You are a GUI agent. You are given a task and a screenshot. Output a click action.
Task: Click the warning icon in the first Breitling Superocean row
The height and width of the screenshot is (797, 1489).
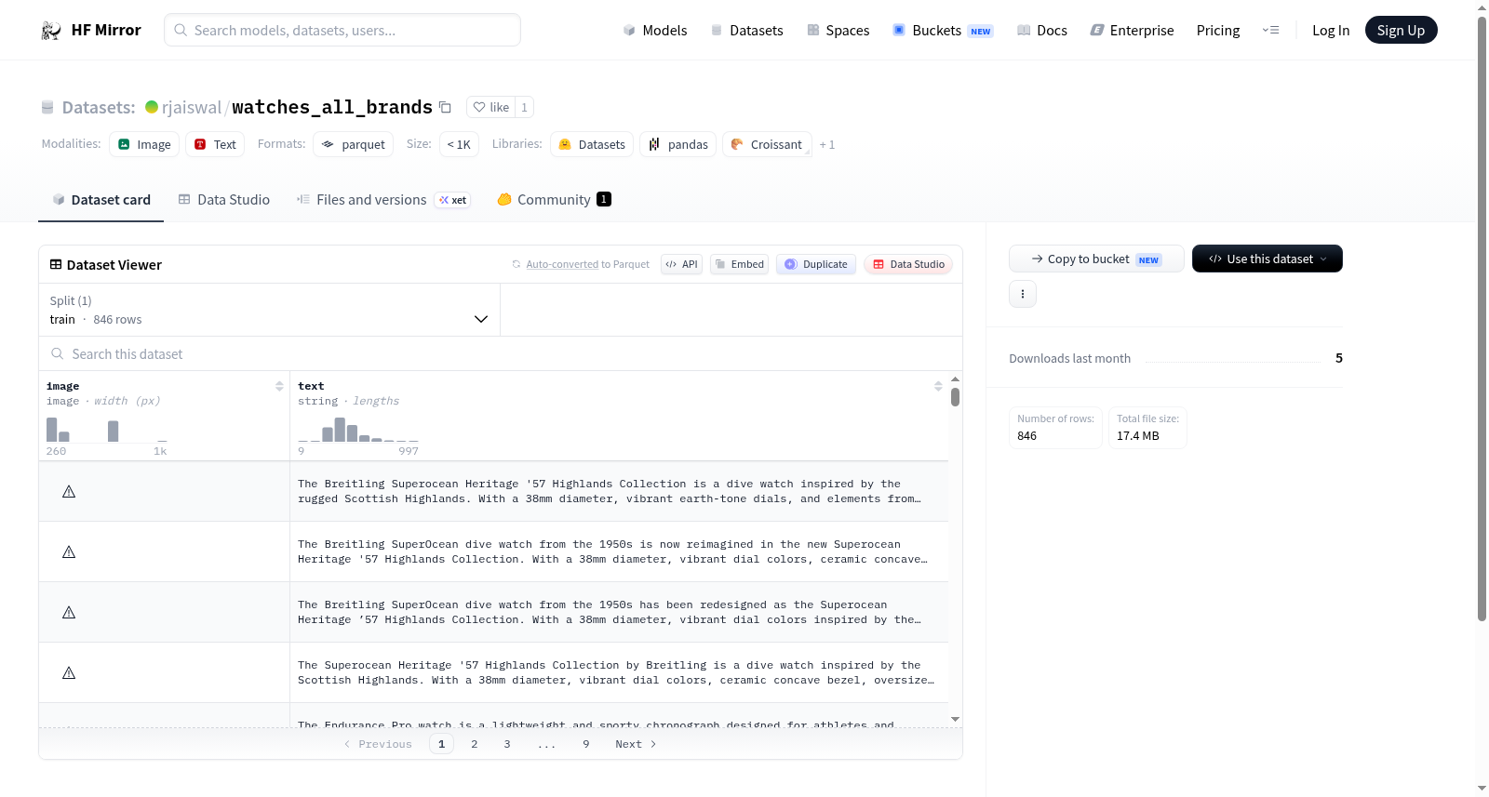(69, 491)
